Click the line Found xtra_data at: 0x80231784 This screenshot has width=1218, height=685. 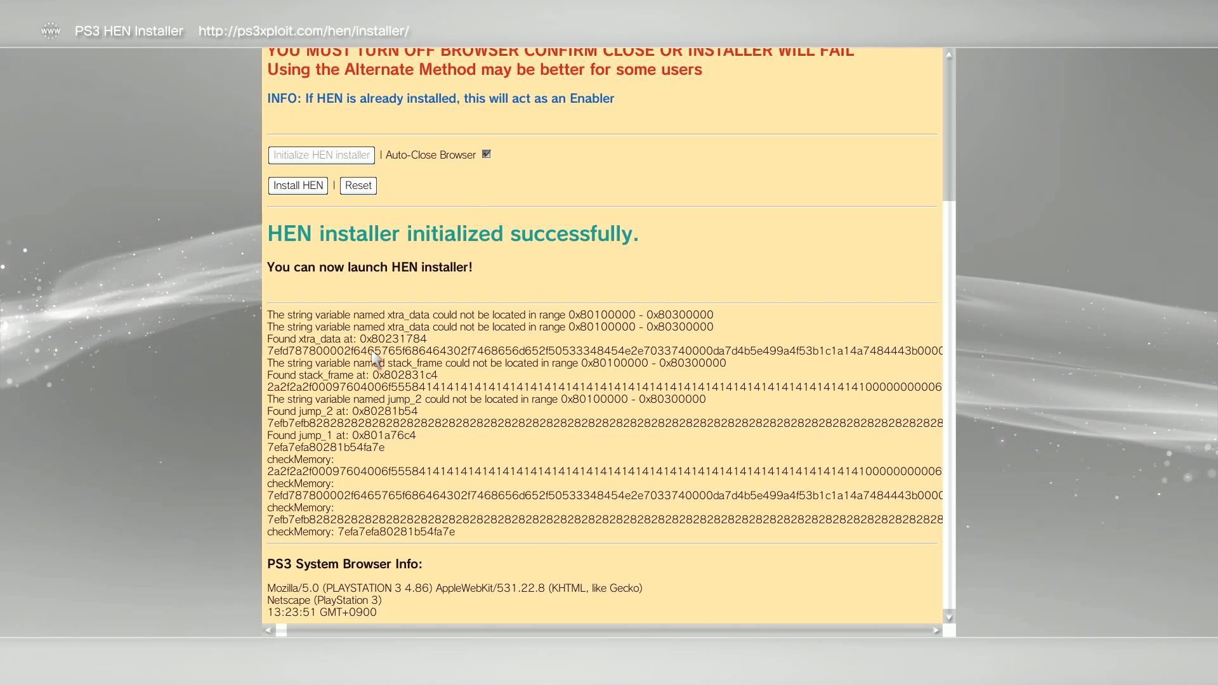(x=347, y=339)
